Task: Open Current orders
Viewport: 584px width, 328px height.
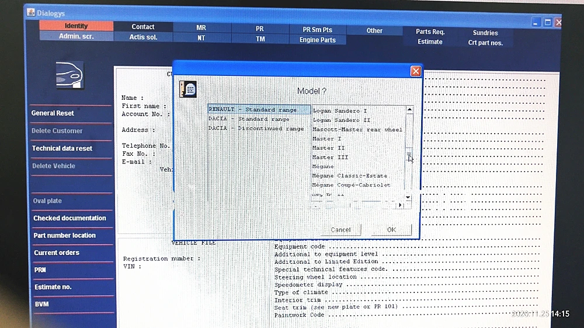Action: coord(57,253)
